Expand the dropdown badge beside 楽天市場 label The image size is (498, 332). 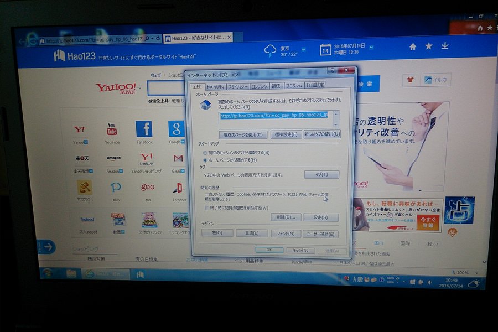tap(91, 171)
